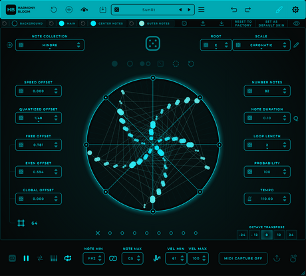Viewport: 306px width, 276px height.
Task: Click the pencil edit icon beside Scale
Action: coord(296,45)
